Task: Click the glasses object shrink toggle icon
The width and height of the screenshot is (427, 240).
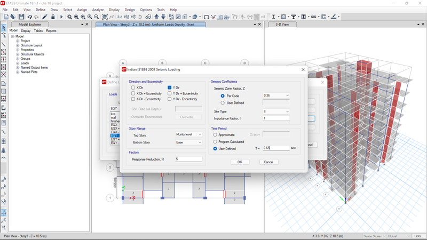Action: (x=148, y=17)
